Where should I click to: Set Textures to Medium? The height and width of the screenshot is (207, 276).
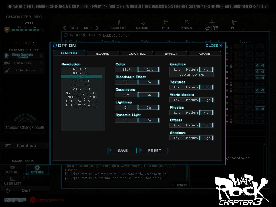click(192, 87)
